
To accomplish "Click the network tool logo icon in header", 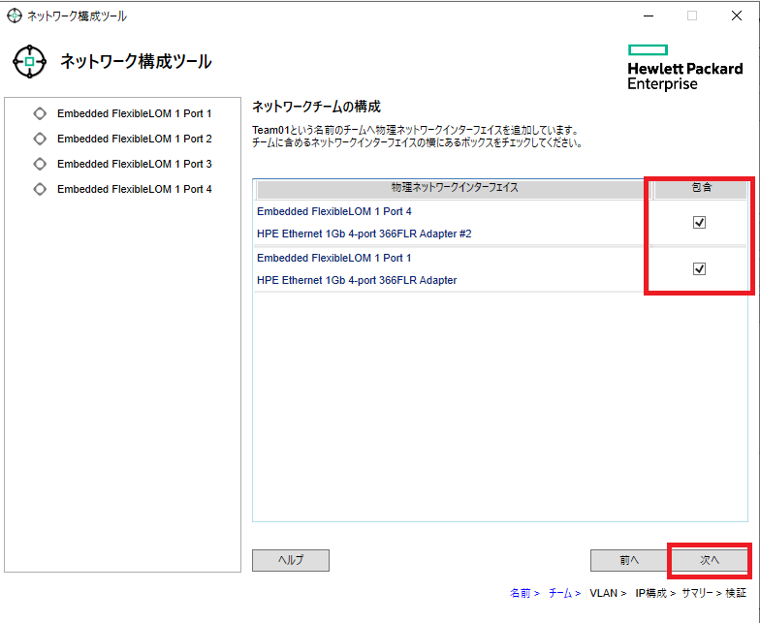I will (x=29, y=62).
